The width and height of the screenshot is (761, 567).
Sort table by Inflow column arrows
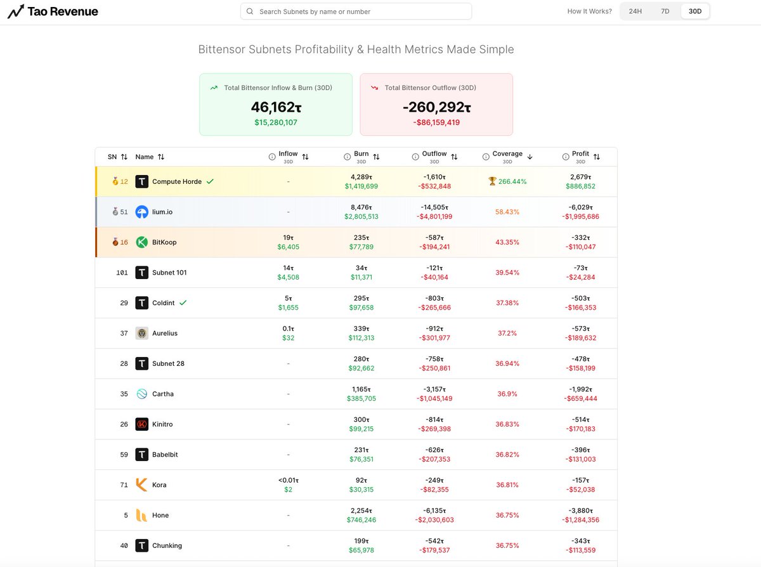coord(306,157)
